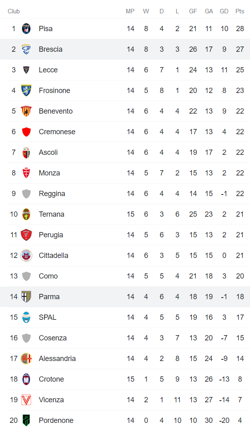Click the SPAL club crest icon
Viewport: 250px width, 435px height.
coord(26,317)
